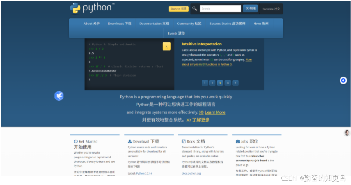The height and width of the screenshot is (185, 351).
Task: Launch the interactive shell yellow button
Action: coord(167,46)
